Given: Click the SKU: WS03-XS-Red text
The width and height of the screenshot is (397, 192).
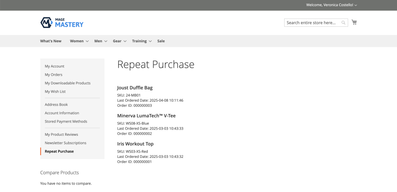Looking at the screenshot, I should pyautogui.click(x=133, y=152).
